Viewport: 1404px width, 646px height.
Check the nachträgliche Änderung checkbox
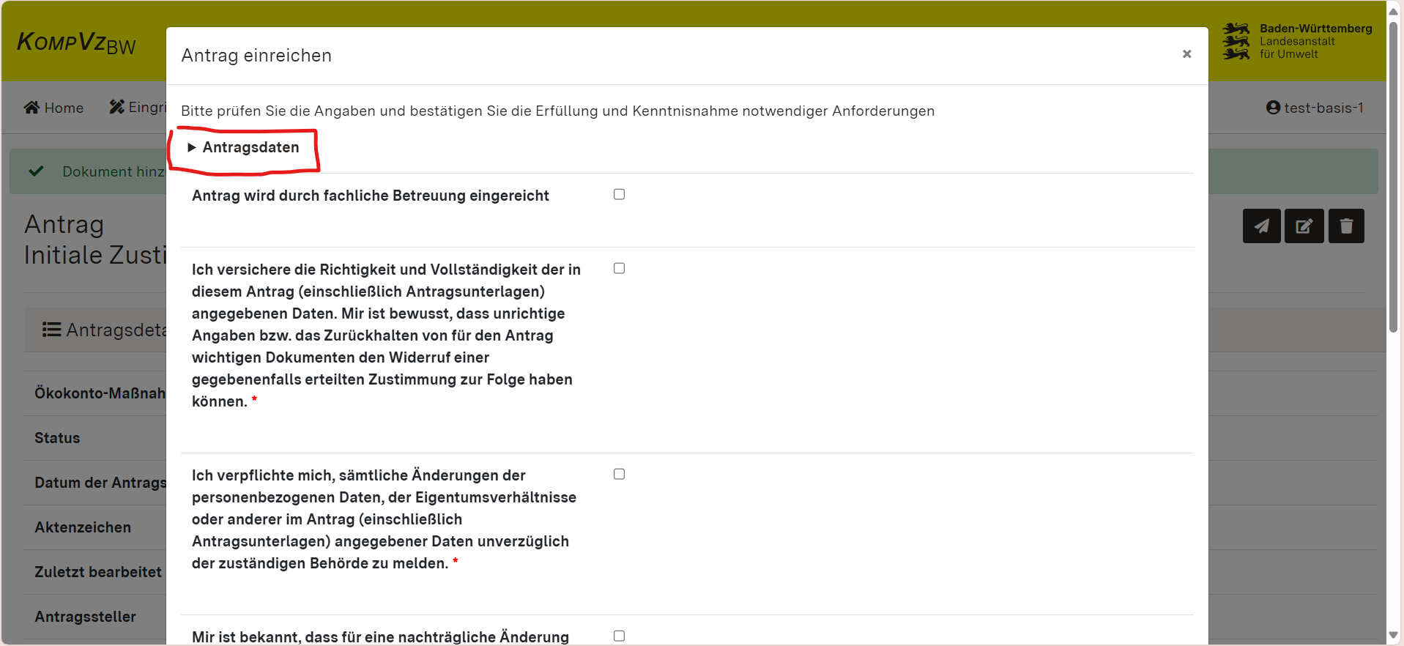tap(619, 636)
